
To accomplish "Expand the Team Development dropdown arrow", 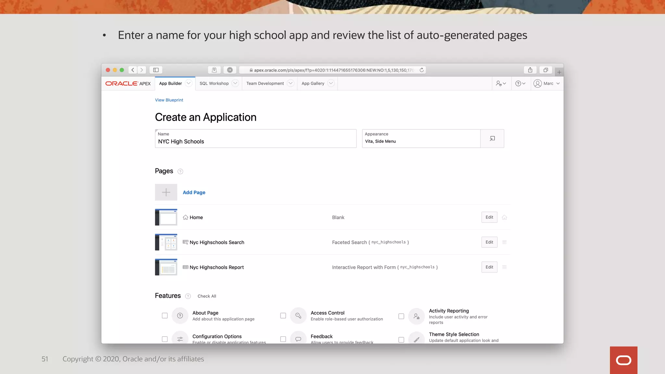I will point(291,83).
